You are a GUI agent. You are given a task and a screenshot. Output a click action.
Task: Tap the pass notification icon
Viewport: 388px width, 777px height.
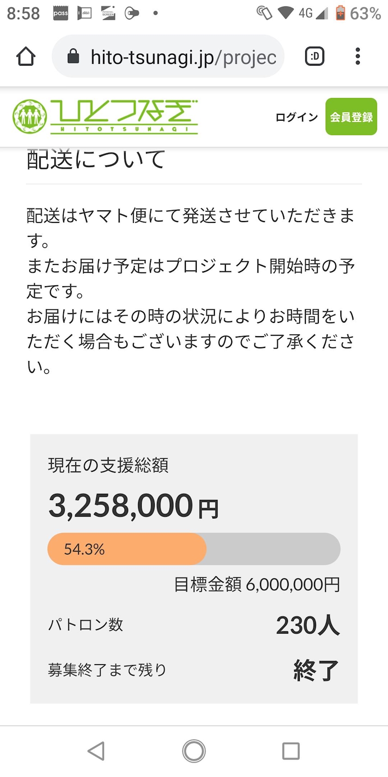click(61, 13)
